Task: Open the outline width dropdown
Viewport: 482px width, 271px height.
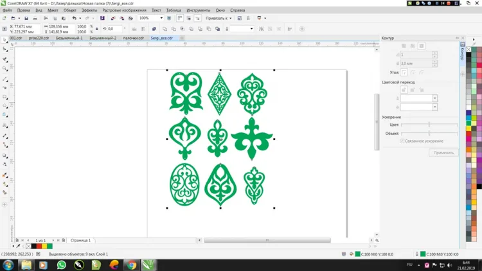Action: [x=251, y=29]
